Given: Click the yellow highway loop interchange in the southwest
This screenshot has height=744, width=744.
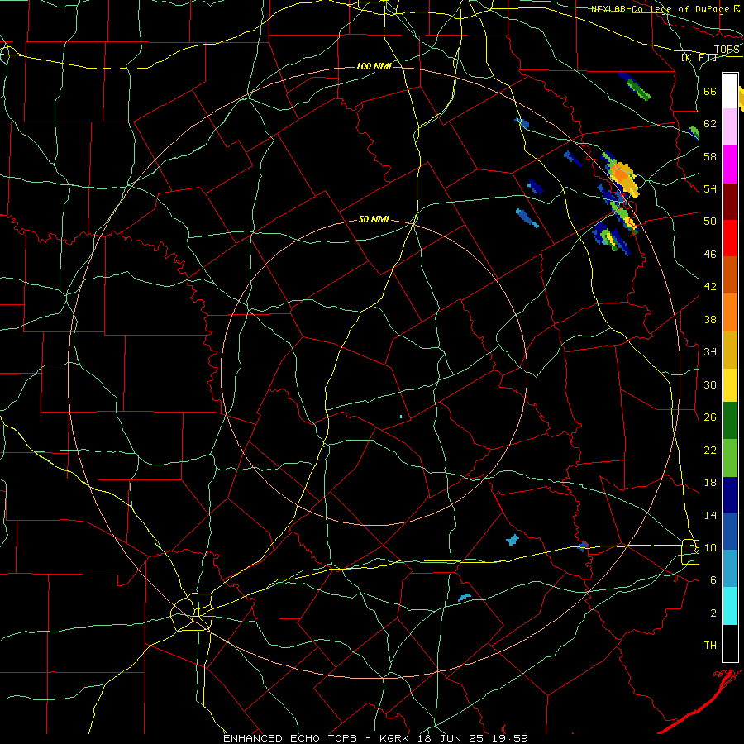Looking at the screenshot, I should (x=192, y=612).
